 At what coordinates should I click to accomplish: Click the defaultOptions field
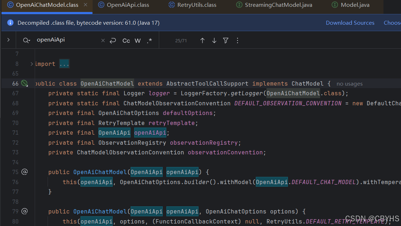tap(188, 113)
